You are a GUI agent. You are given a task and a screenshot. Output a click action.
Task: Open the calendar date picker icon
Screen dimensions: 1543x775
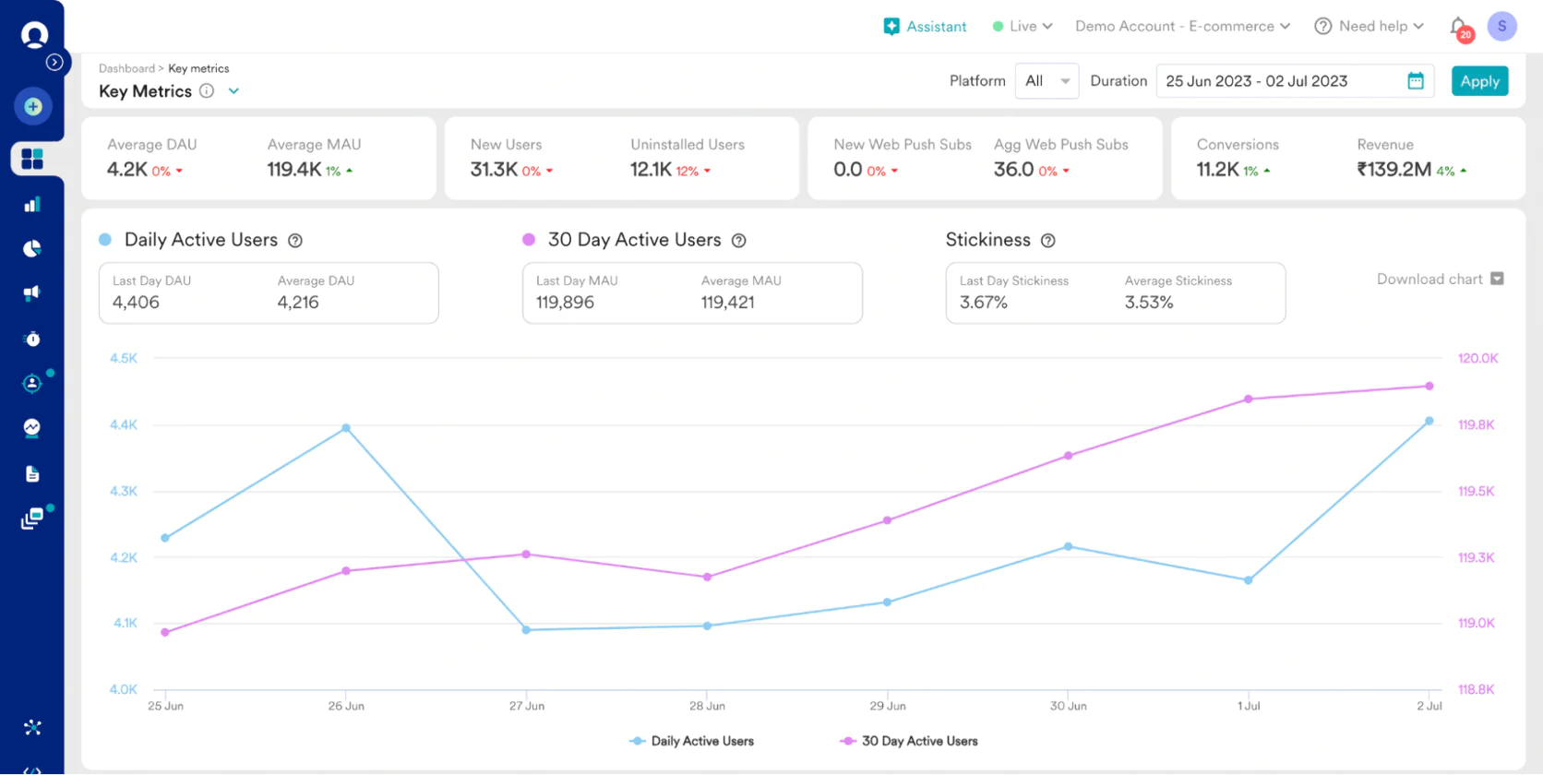click(x=1415, y=81)
